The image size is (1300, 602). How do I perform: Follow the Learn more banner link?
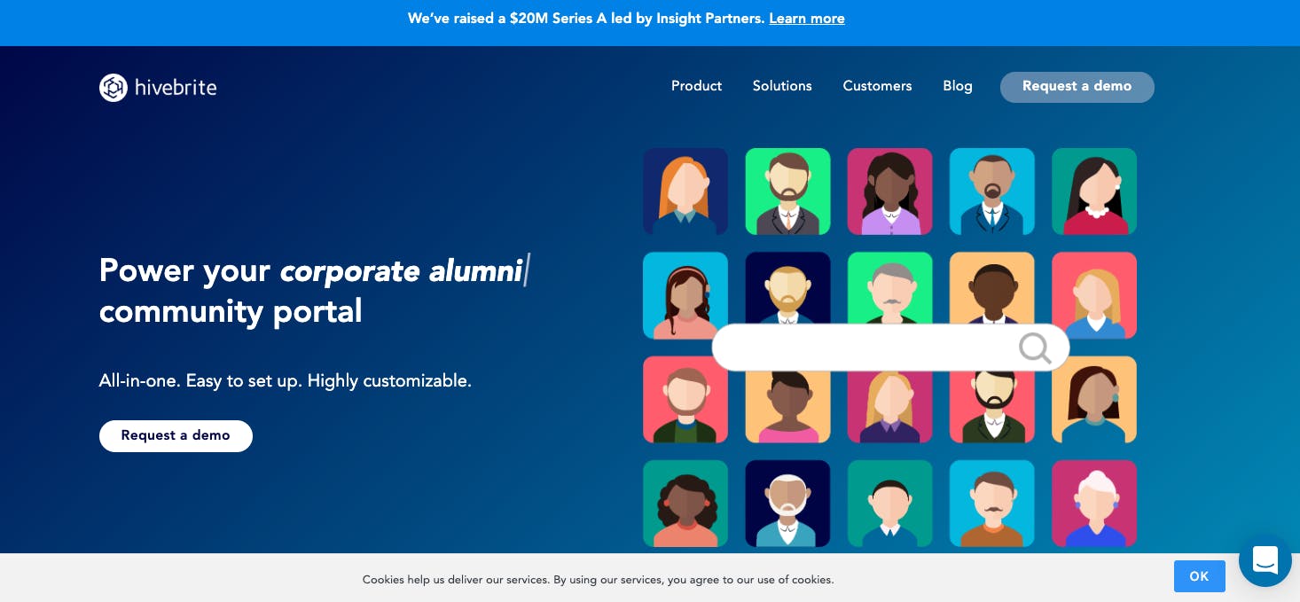807,19
